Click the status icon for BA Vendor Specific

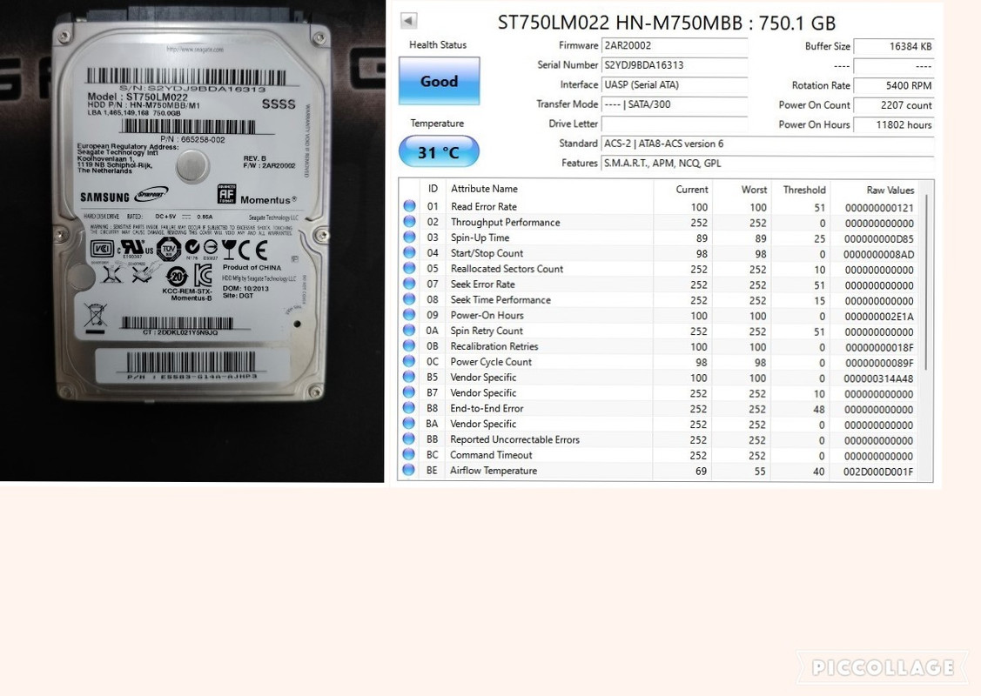point(409,424)
